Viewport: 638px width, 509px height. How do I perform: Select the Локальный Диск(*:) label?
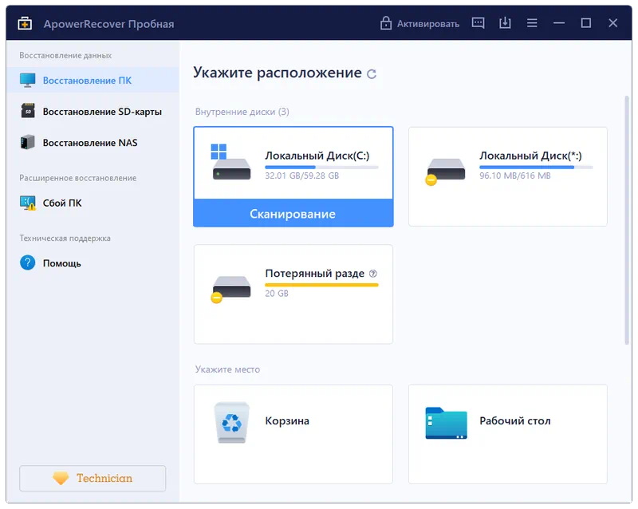click(530, 156)
